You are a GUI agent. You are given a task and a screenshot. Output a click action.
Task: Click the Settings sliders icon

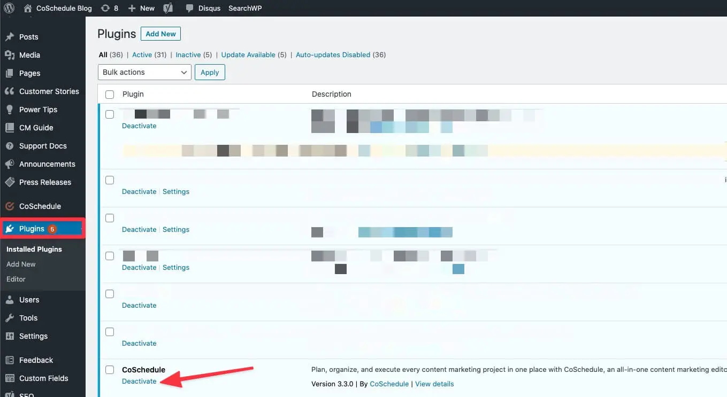(9, 336)
